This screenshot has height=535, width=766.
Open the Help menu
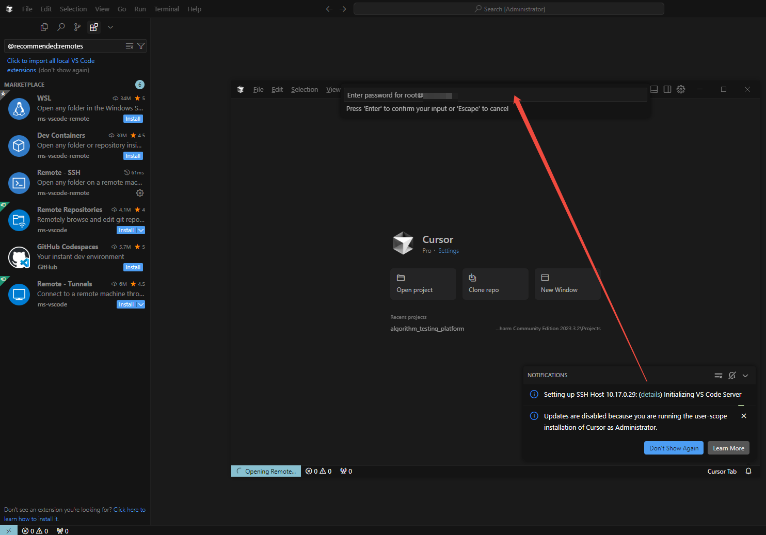click(194, 9)
